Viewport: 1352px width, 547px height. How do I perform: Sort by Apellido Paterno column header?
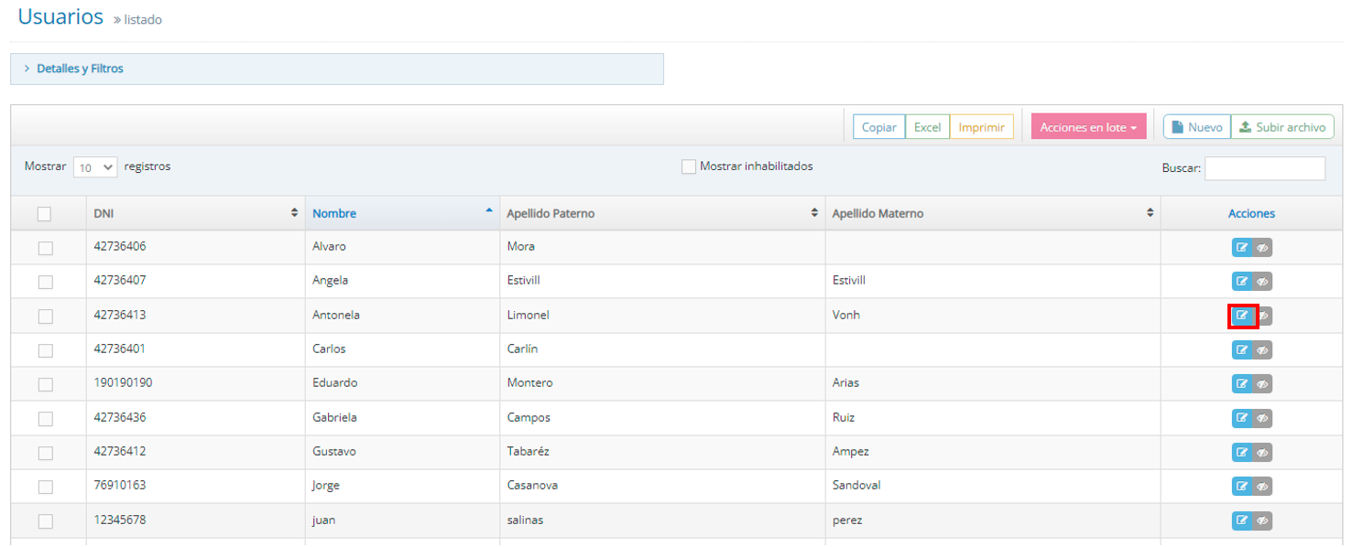coord(660,213)
